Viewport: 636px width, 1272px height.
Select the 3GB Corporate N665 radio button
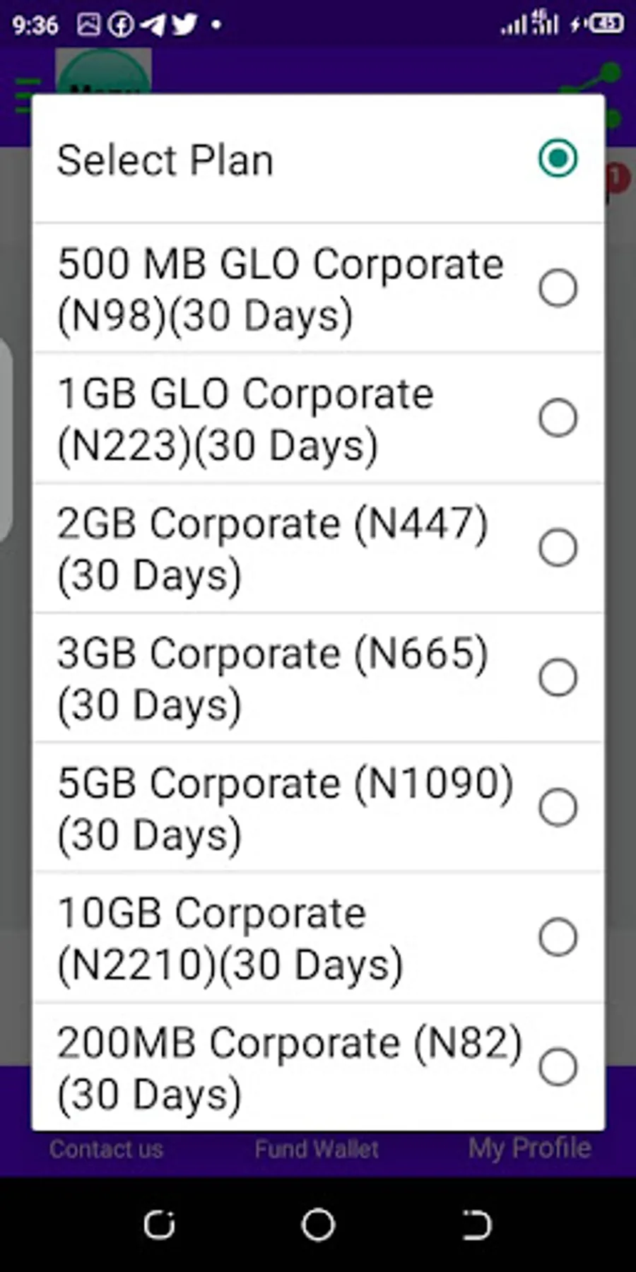(558, 678)
